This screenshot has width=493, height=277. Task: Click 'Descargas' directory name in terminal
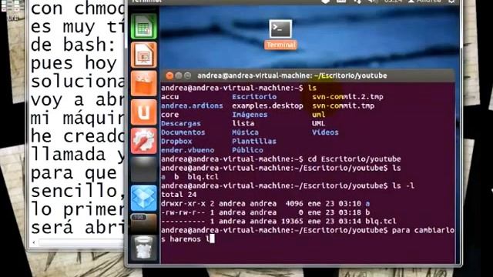point(181,123)
